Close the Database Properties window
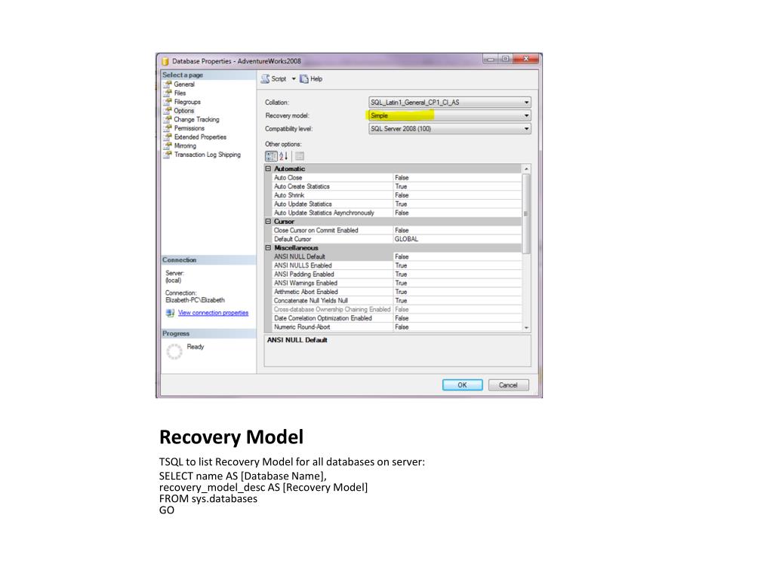 click(x=525, y=59)
